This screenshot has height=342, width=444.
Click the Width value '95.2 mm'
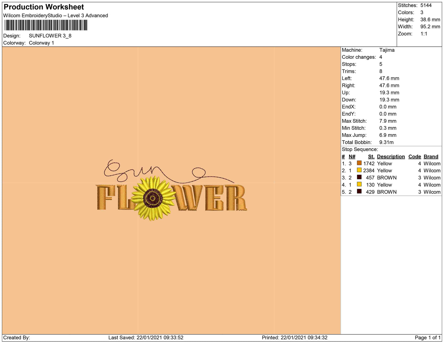coord(430,26)
